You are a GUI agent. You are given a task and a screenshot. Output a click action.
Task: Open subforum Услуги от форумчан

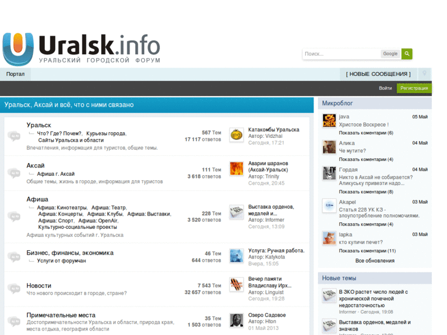(61, 261)
